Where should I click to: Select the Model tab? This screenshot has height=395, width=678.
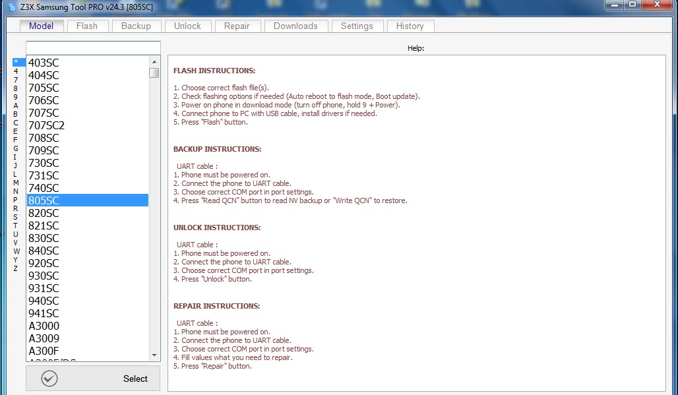click(42, 26)
